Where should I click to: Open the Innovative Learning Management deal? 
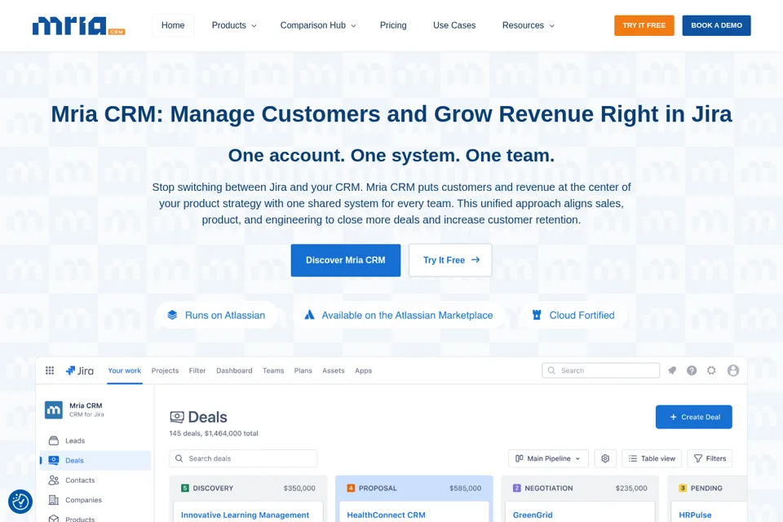tap(246, 515)
